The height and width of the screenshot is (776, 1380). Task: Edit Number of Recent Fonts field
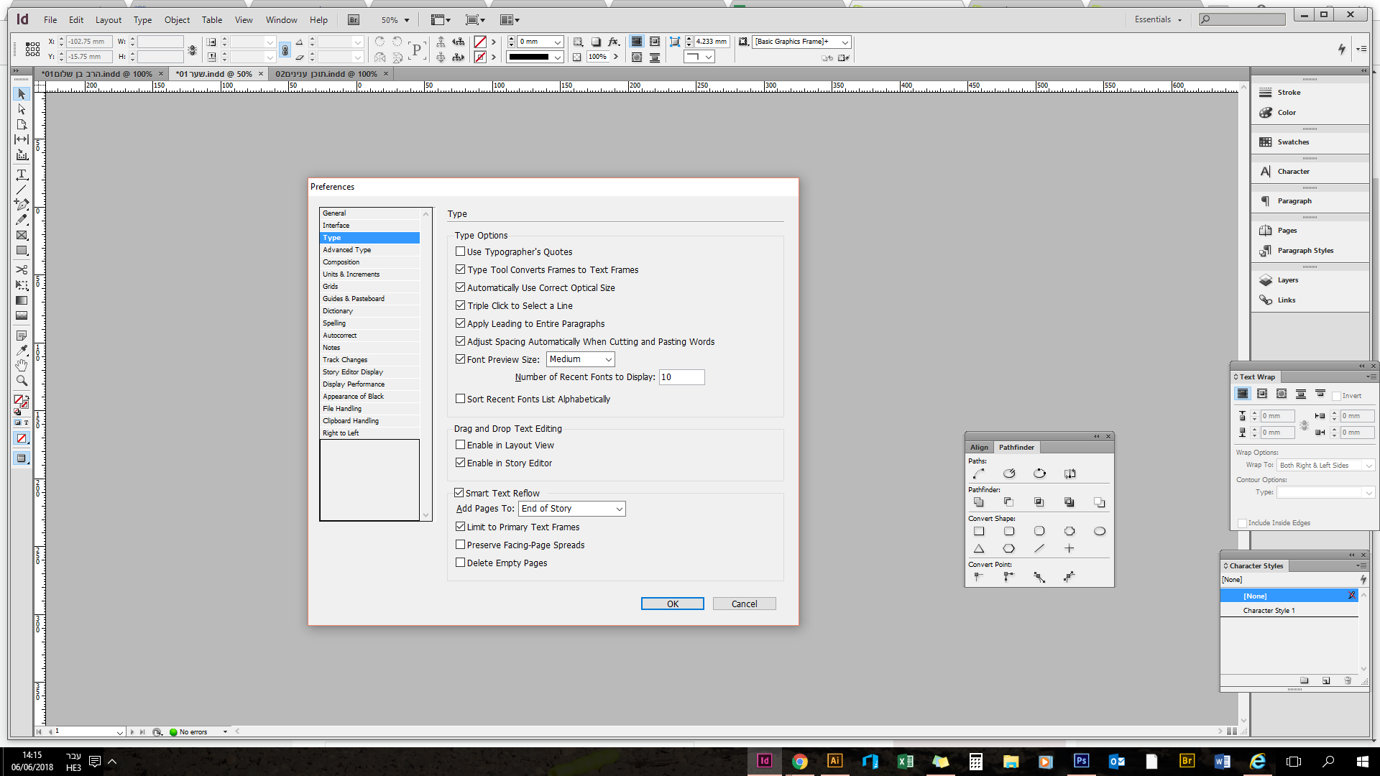681,377
